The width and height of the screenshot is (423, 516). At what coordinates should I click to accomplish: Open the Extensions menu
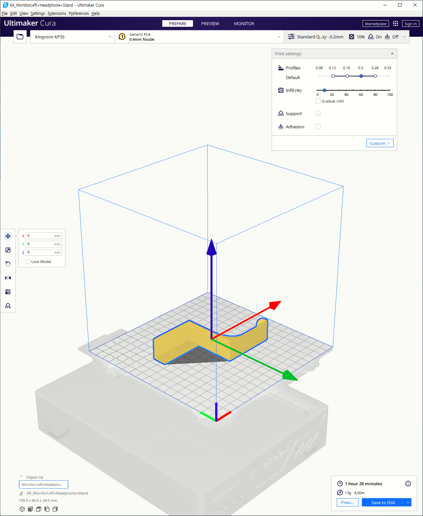(x=57, y=14)
